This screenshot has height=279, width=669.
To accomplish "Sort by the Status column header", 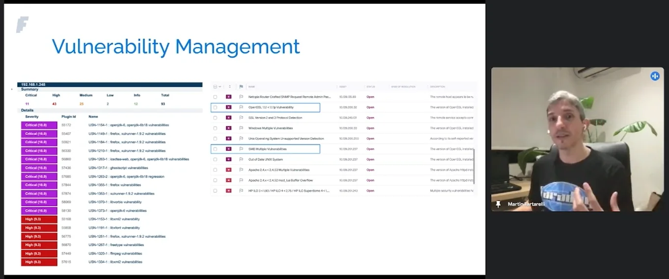I will (370, 87).
